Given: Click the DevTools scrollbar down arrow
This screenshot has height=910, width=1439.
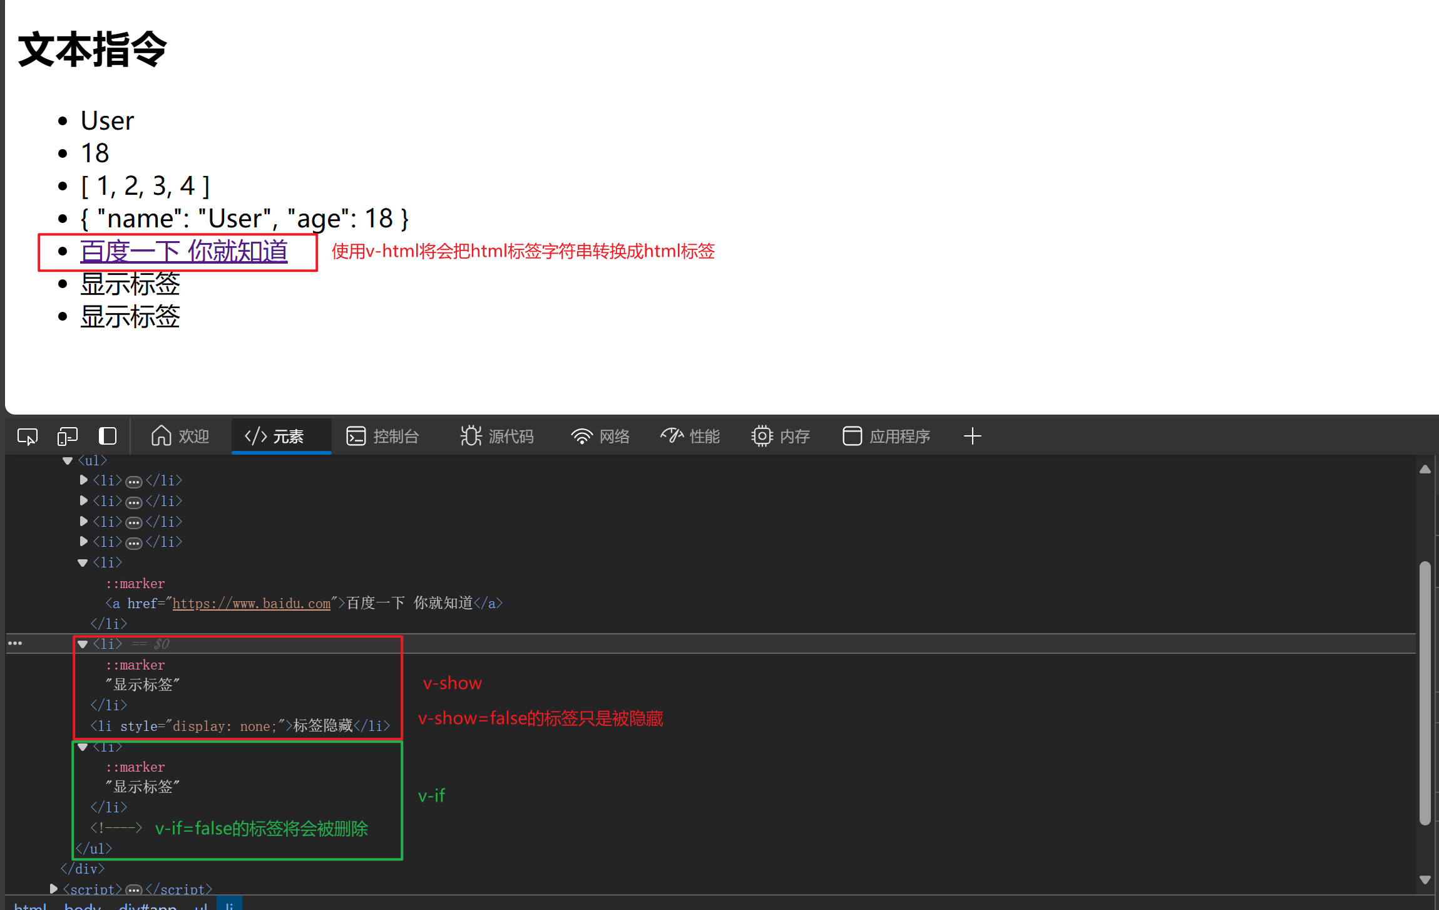Looking at the screenshot, I should 1425,880.
